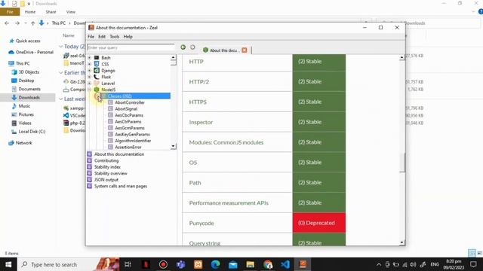Expand the CSS docset tree node
This screenshot has height=271, width=483.
[x=89, y=64]
